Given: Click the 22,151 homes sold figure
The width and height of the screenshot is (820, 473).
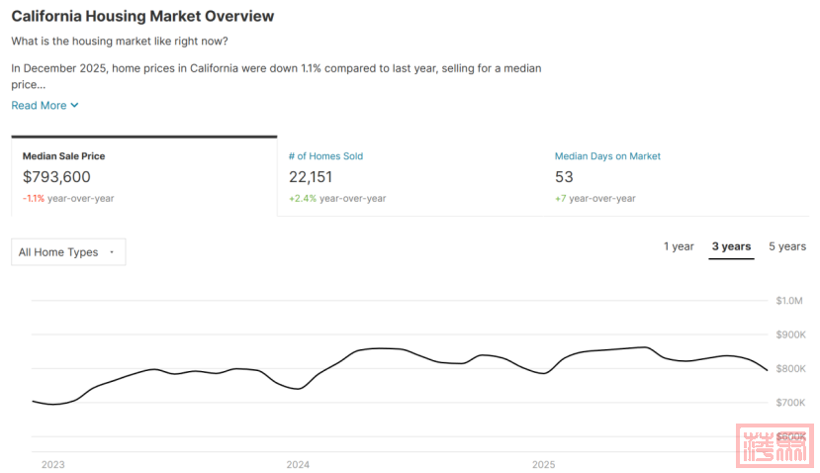Looking at the screenshot, I should pyautogui.click(x=310, y=177).
